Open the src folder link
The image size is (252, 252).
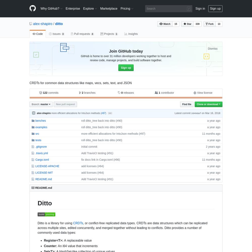[37, 134]
